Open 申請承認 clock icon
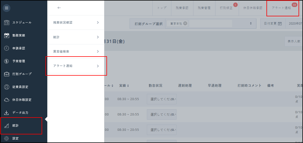 7,48
